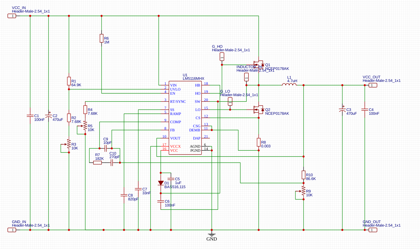Screen dimensions: 420x249
Task: Click the L1 inductor coil symbol
Action: coord(289,84)
